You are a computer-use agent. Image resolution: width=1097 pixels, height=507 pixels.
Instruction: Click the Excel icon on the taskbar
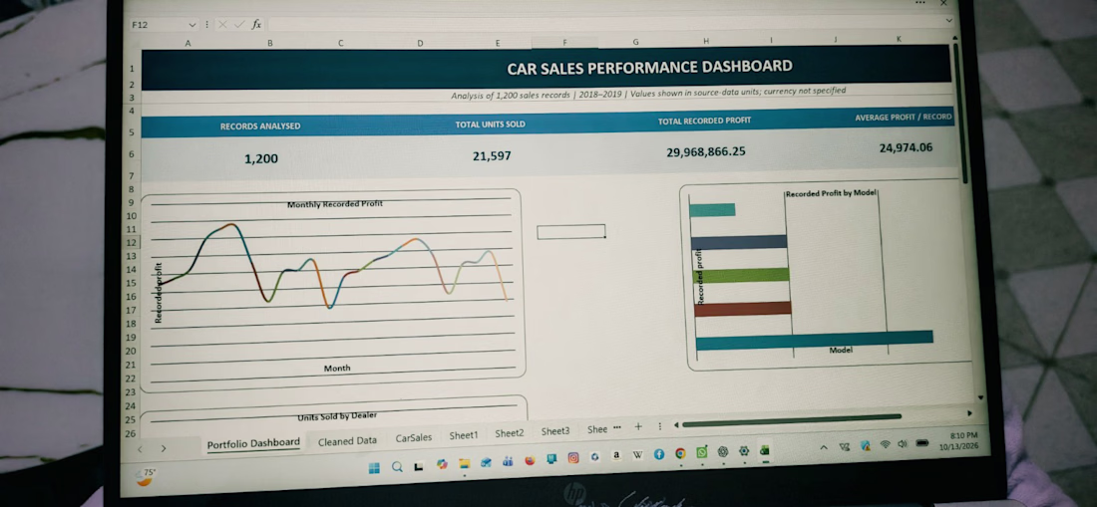765,450
